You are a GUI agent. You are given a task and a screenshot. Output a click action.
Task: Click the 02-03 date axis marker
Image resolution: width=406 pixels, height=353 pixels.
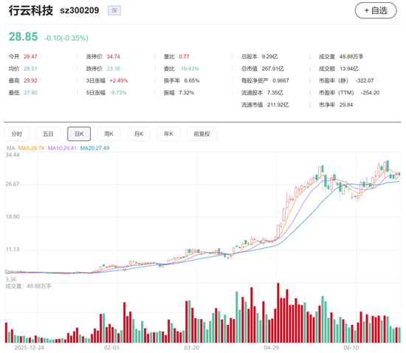pyautogui.click(x=111, y=348)
